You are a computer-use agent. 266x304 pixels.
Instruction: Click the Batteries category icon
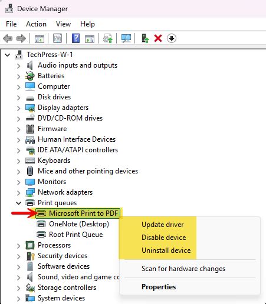click(30, 76)
